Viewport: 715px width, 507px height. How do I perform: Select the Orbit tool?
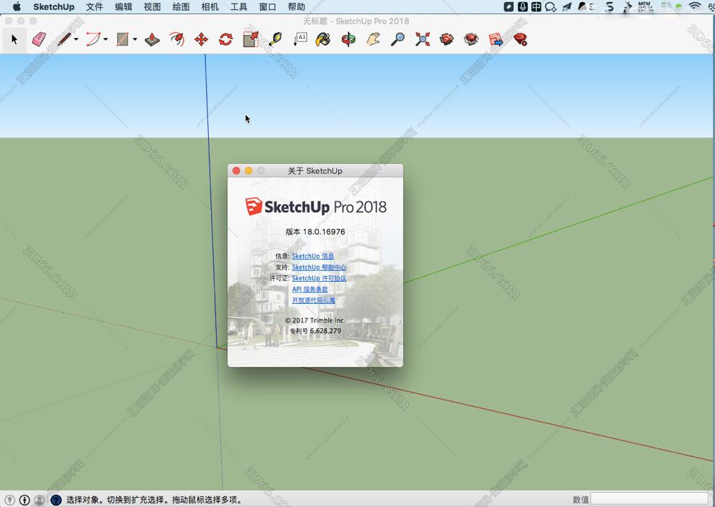click(x=348, y=39)
